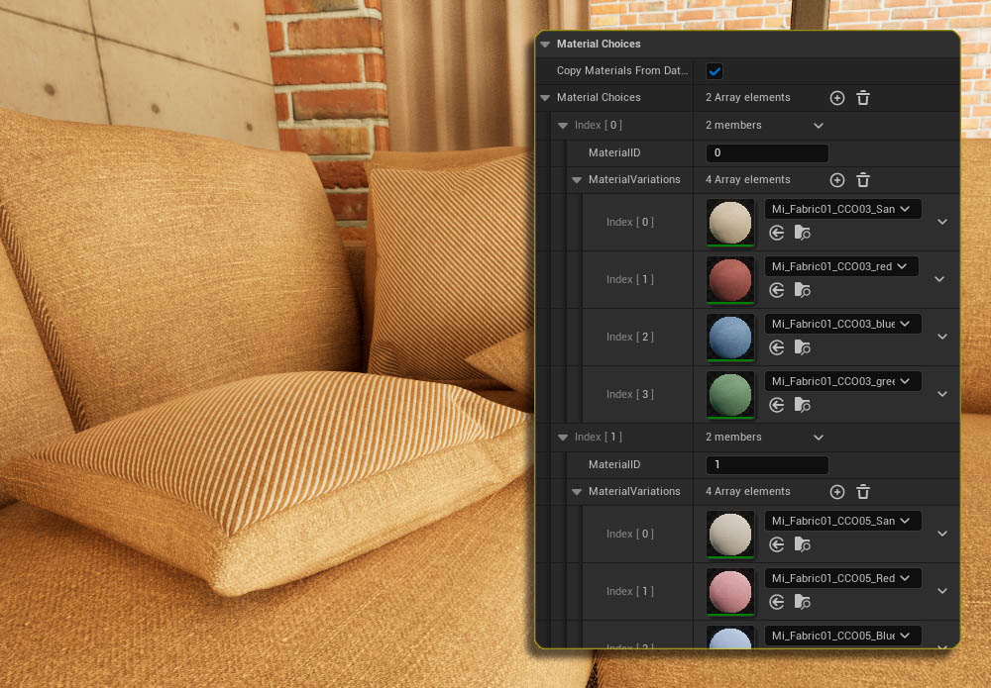
Task: Open element options arrow for Mi_Fabric01_CC003_gree row
Action: [x=942, y=395]
